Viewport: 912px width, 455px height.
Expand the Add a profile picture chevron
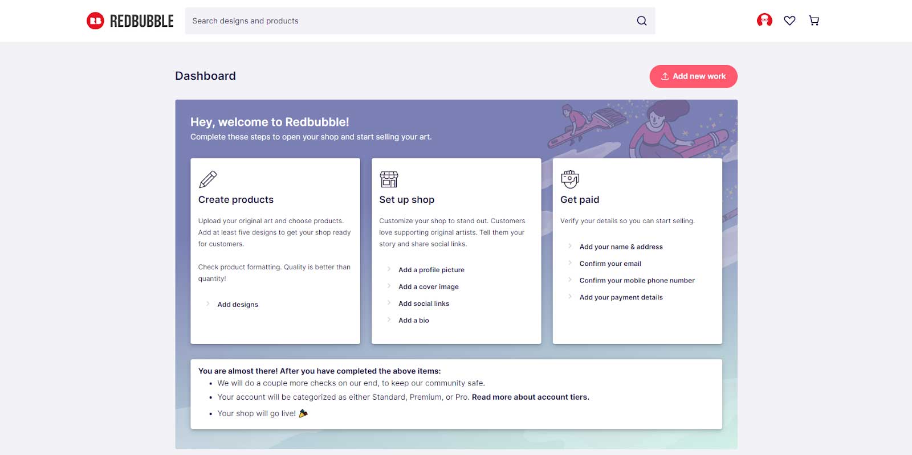pyautogui.click(x=389, y=269)
